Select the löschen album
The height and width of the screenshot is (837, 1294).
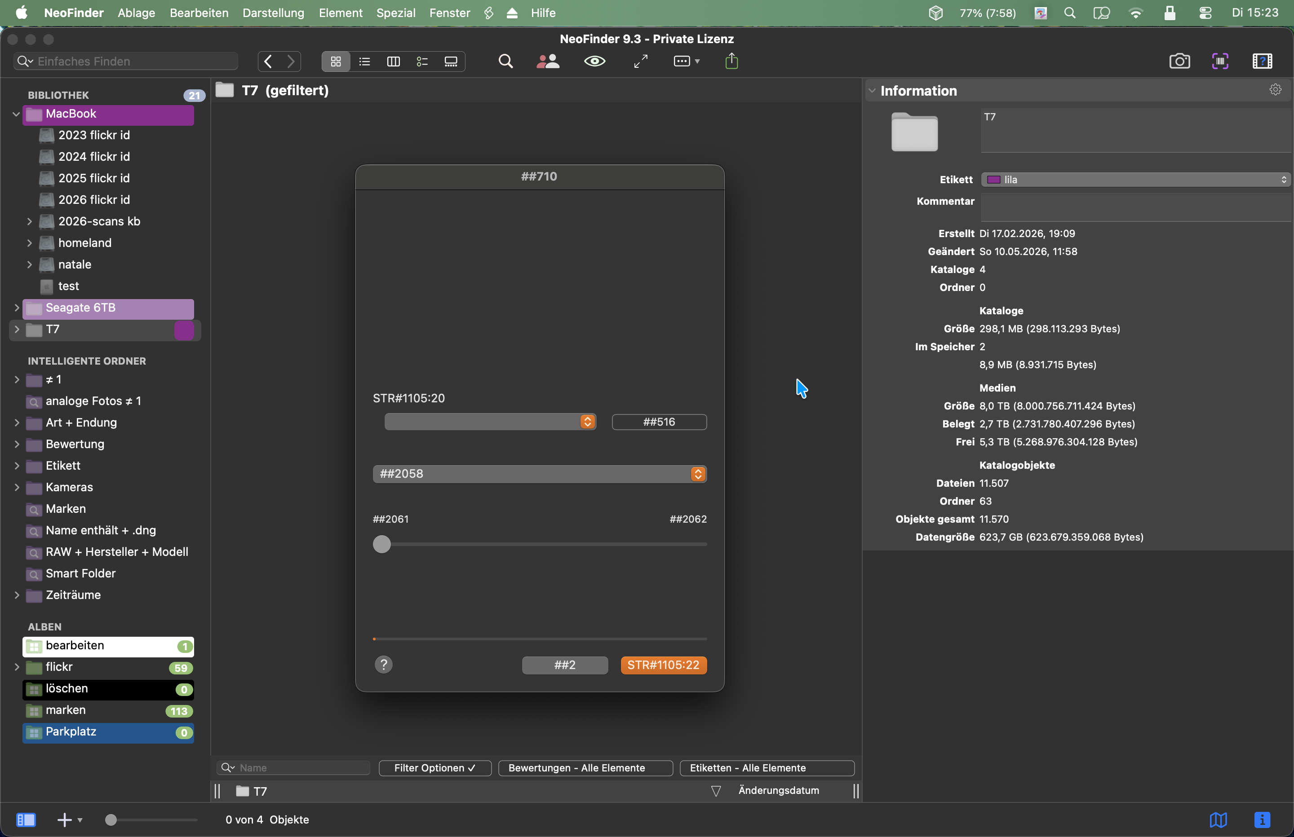point(108,689)
